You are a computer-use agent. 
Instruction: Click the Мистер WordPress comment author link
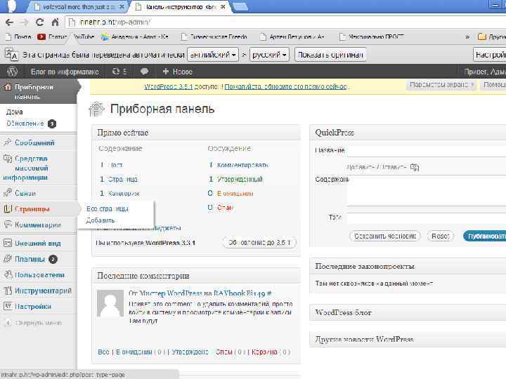tap(170, 293)
